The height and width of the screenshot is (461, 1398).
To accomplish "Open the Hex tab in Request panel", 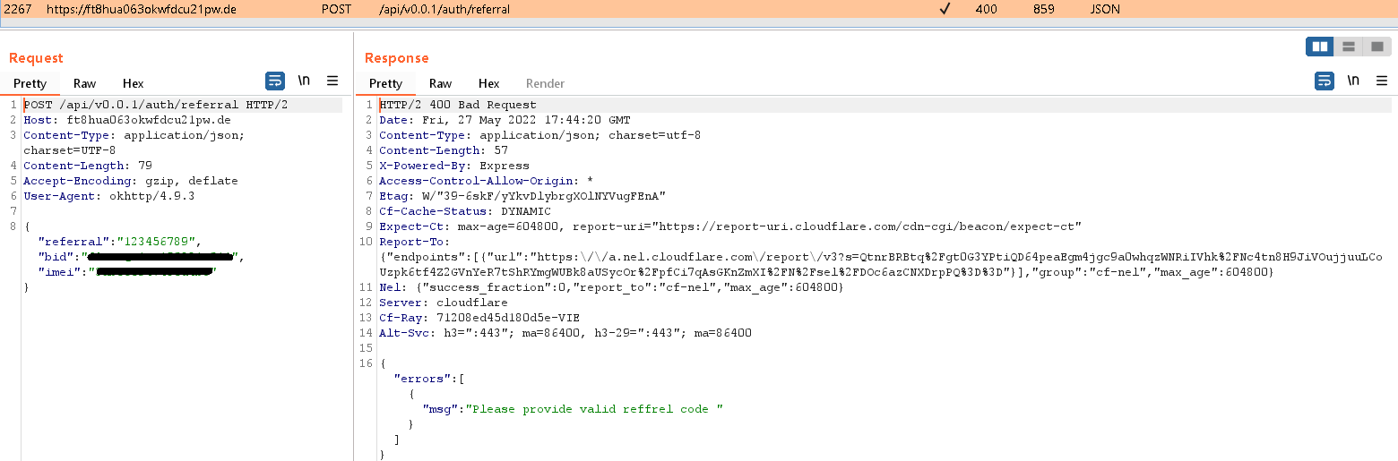I will (x=133, y=83).
